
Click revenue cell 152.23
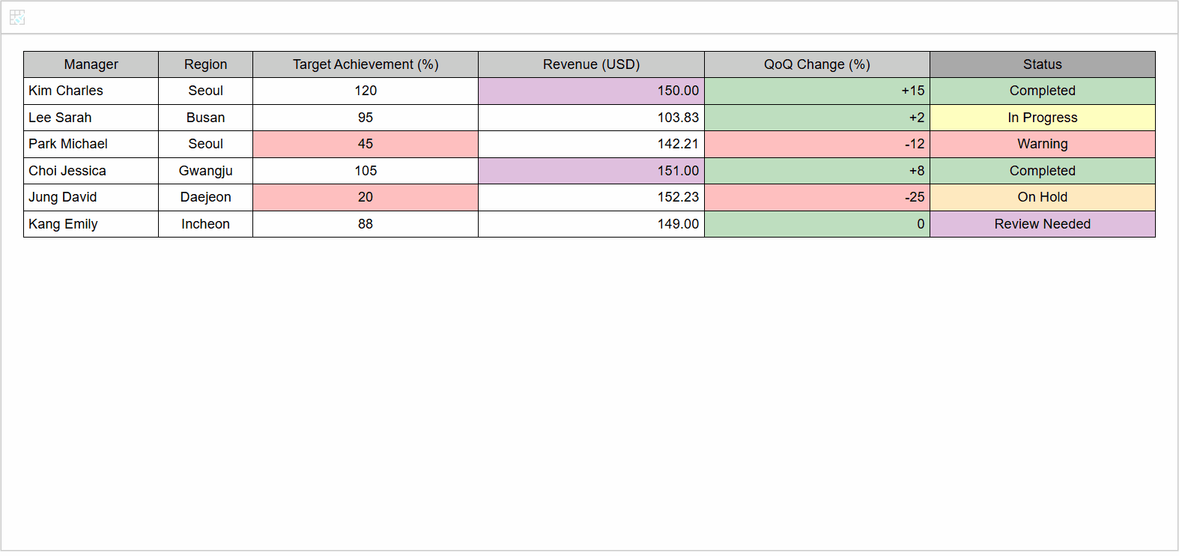pyautogui.click(x=591, y=197)
